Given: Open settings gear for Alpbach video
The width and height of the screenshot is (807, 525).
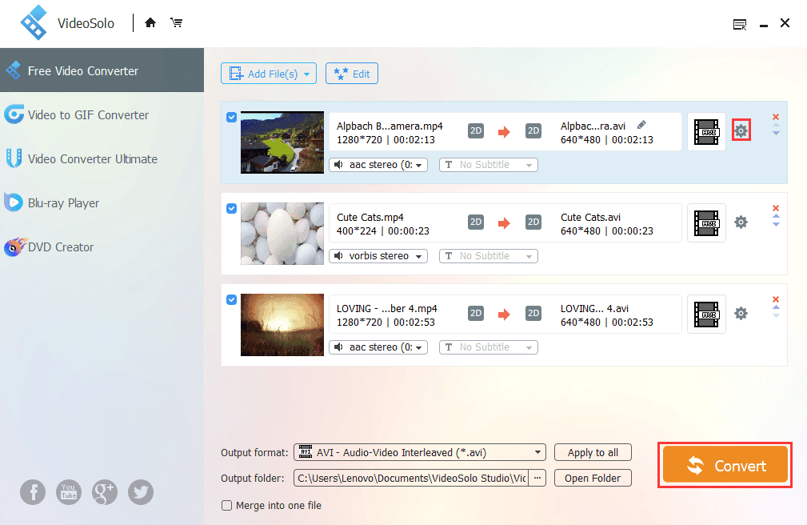Looking at the screenshot, I should [741, 130].
